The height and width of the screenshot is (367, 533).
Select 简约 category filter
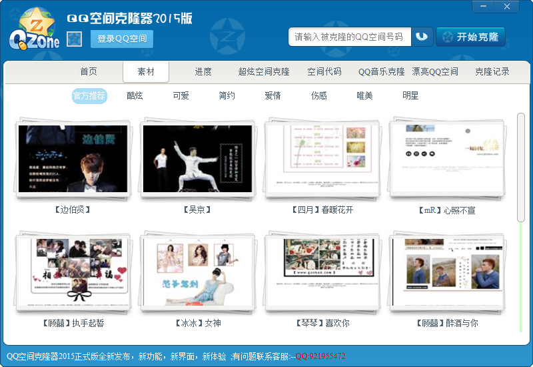pyautogui.click(x=227, y=95)
